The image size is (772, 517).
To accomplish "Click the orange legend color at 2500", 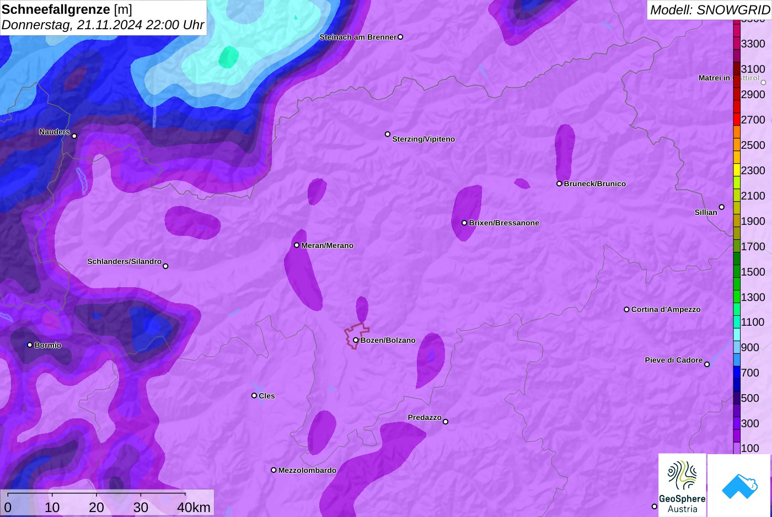I will 737,144.
